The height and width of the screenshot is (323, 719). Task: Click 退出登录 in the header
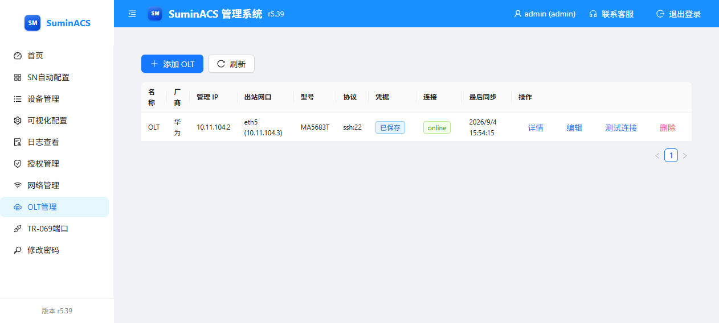(x=685, y=14)
